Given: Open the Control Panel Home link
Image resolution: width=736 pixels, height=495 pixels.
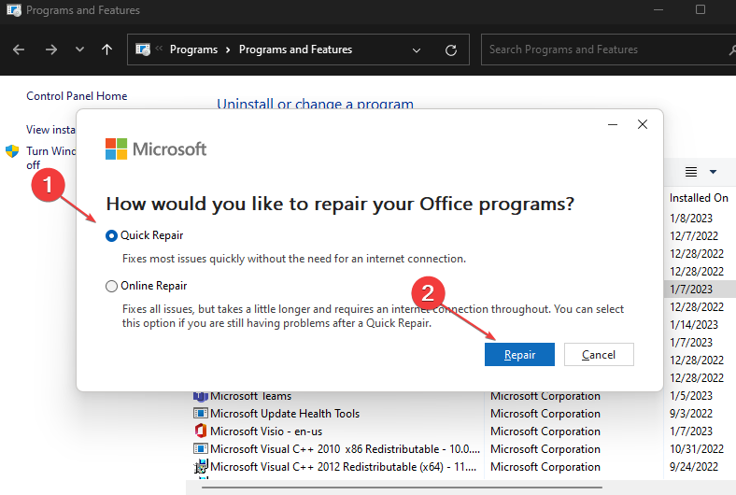Looking at the screenshot, I should pos(77,96).
